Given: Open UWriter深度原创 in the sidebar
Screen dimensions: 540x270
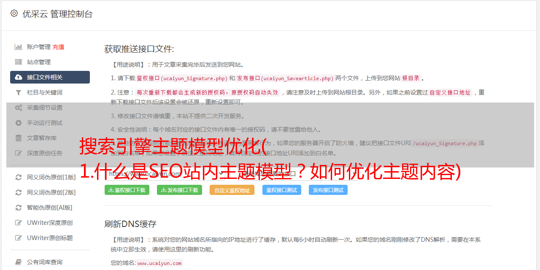Looking at the screenshot, I should click(50, 223).
